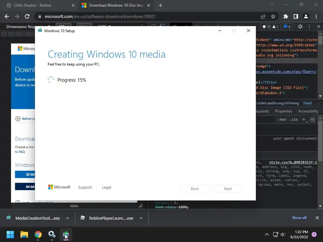Viewport: 323px width, 242px height.
Task: Show the 18 errors 1 warning counter
Action: tap(270, 26)
